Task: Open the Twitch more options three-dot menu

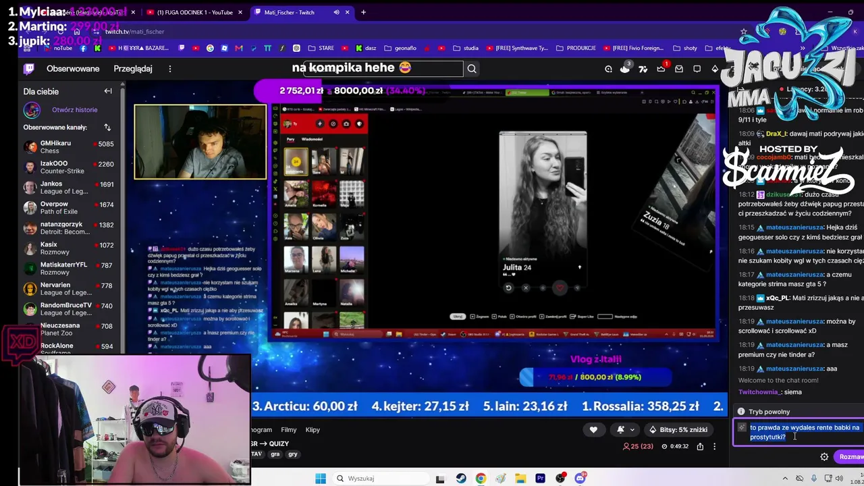Action: point(170,69)
